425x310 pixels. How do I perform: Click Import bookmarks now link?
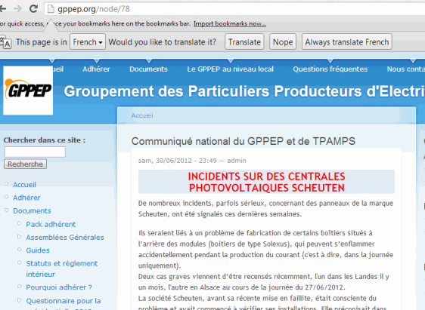[230, 24]
